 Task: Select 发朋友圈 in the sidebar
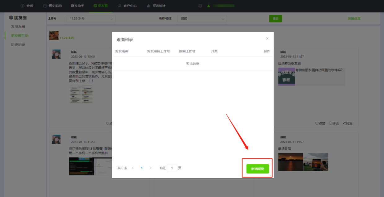(x=18, y=27)
